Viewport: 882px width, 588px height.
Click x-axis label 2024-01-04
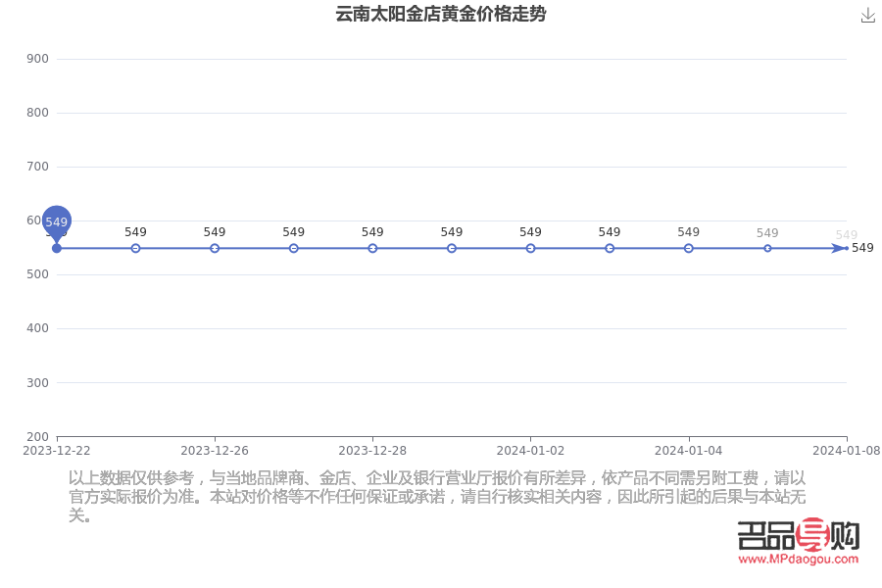pos(689,451)
